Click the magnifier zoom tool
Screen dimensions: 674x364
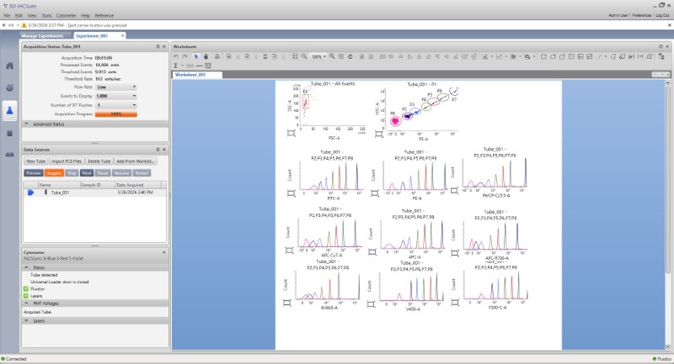click(x=304, y=56)
